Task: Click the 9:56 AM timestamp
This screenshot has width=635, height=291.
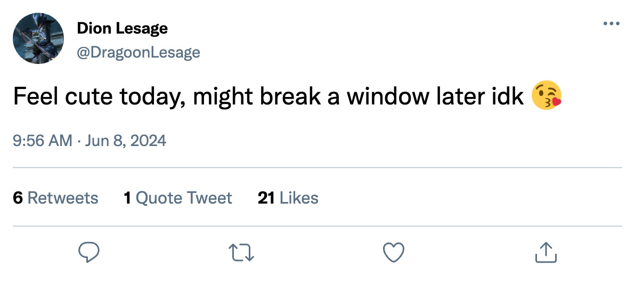Action: (42, 141)
